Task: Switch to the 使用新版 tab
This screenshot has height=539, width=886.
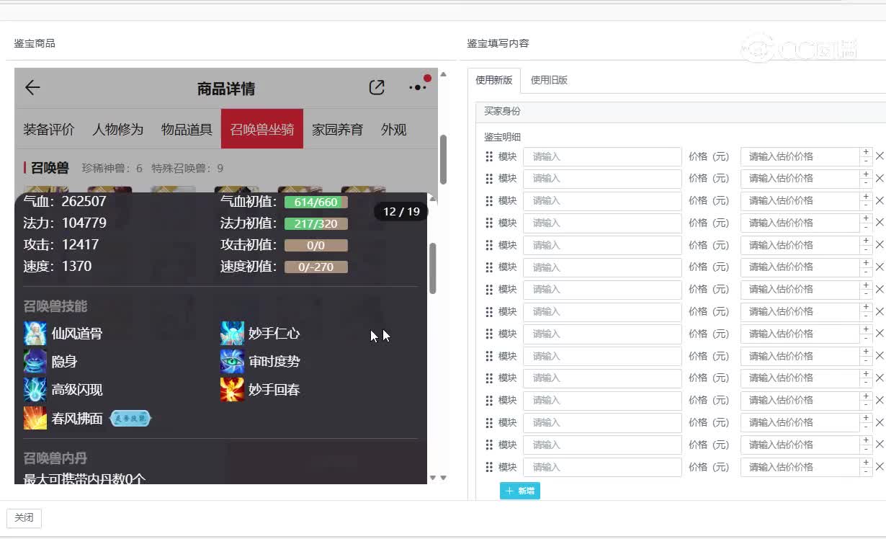Action: pyautogui.click(x=494, y=80)
